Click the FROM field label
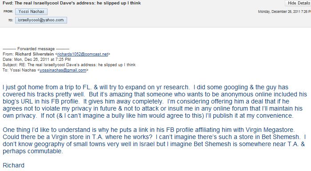Screen dimensions: 311x171 8,12
